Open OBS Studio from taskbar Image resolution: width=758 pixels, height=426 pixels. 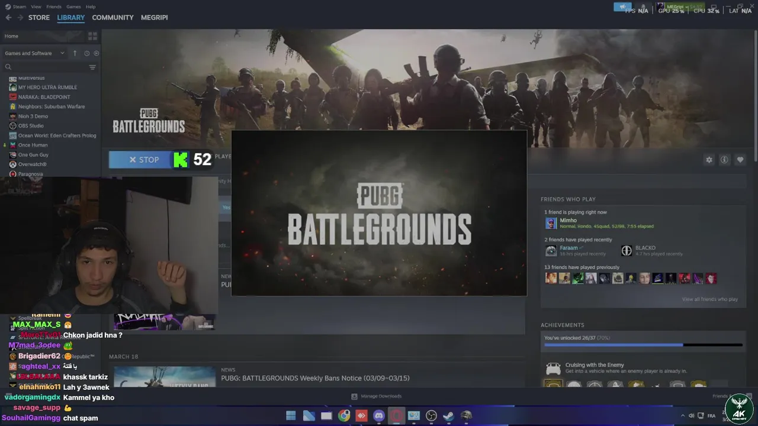pyautogui.click(x=431, y=416)
